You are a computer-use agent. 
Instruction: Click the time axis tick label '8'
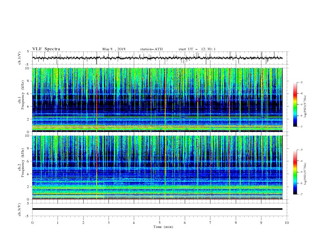pyautogui.click(x=236, y=223)
